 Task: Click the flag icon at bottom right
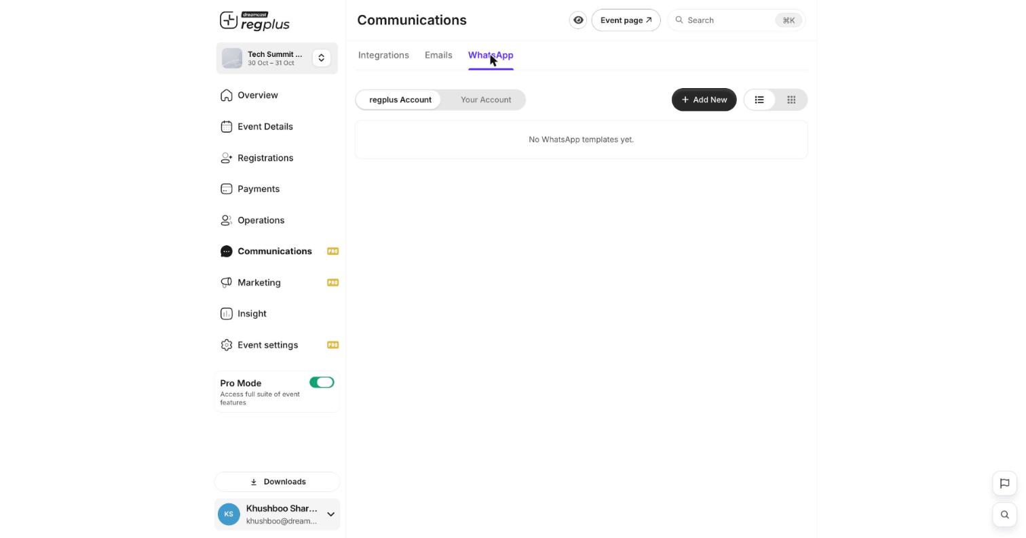pos(1005,483)
